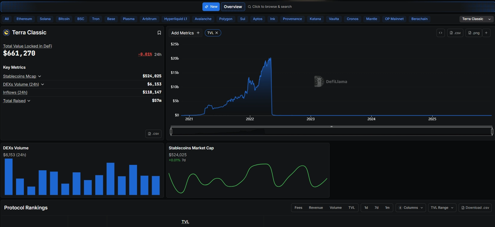Screen dimensions: 495x227
Task: Click the Add Metrics button
Action: (x=185, y=33)
